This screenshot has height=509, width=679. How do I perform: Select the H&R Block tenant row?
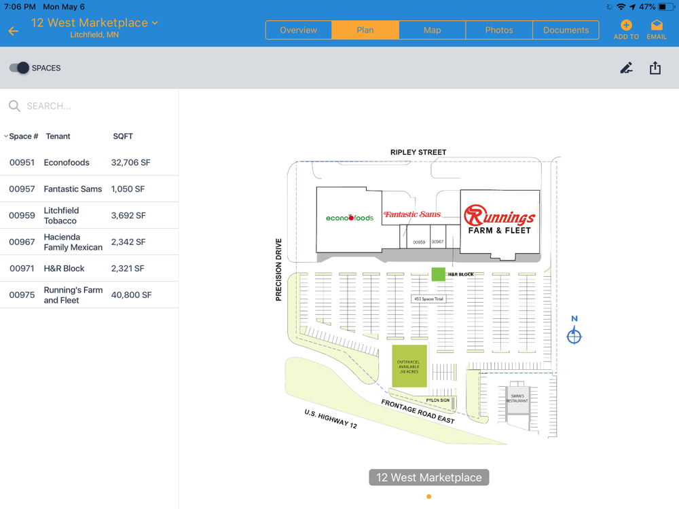89,268
